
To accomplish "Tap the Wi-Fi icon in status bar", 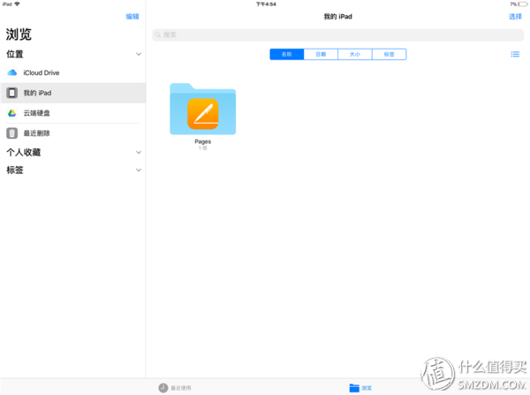I will tap(17, 4).
